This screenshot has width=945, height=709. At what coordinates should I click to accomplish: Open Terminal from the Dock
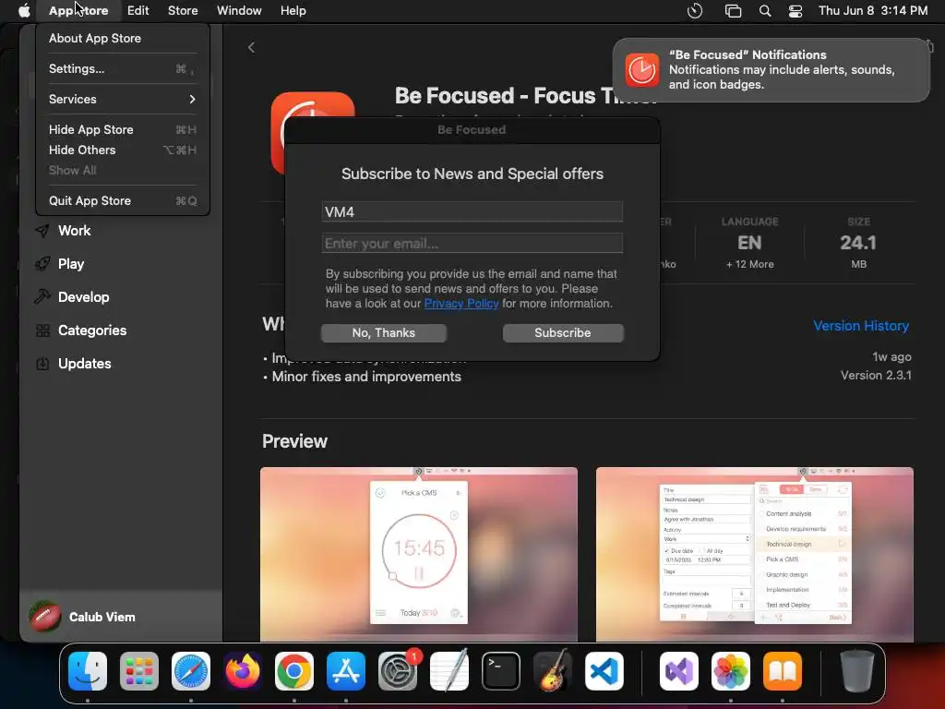[501, 671]
